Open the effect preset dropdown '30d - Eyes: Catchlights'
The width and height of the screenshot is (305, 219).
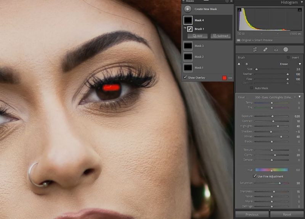275,97
